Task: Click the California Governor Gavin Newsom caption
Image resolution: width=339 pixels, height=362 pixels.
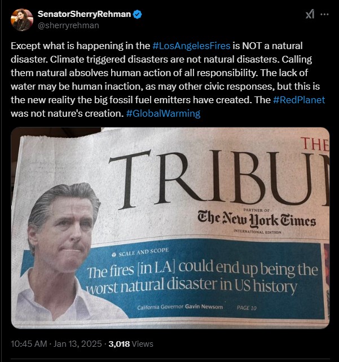Action: click(180, 307)
